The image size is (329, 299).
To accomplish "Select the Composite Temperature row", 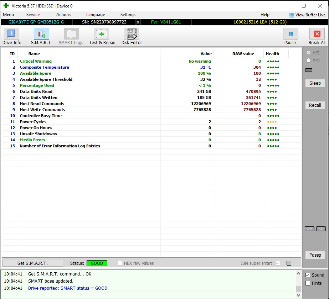I will click(45, 67).
